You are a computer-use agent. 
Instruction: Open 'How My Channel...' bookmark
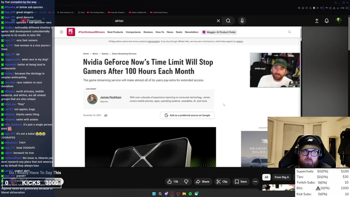pos(117,12)
